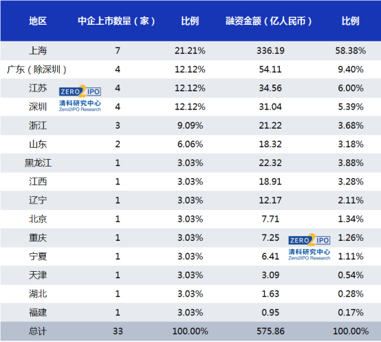
Task: Click the 336.19 financing amount for 上海
Action: point(270,51)
